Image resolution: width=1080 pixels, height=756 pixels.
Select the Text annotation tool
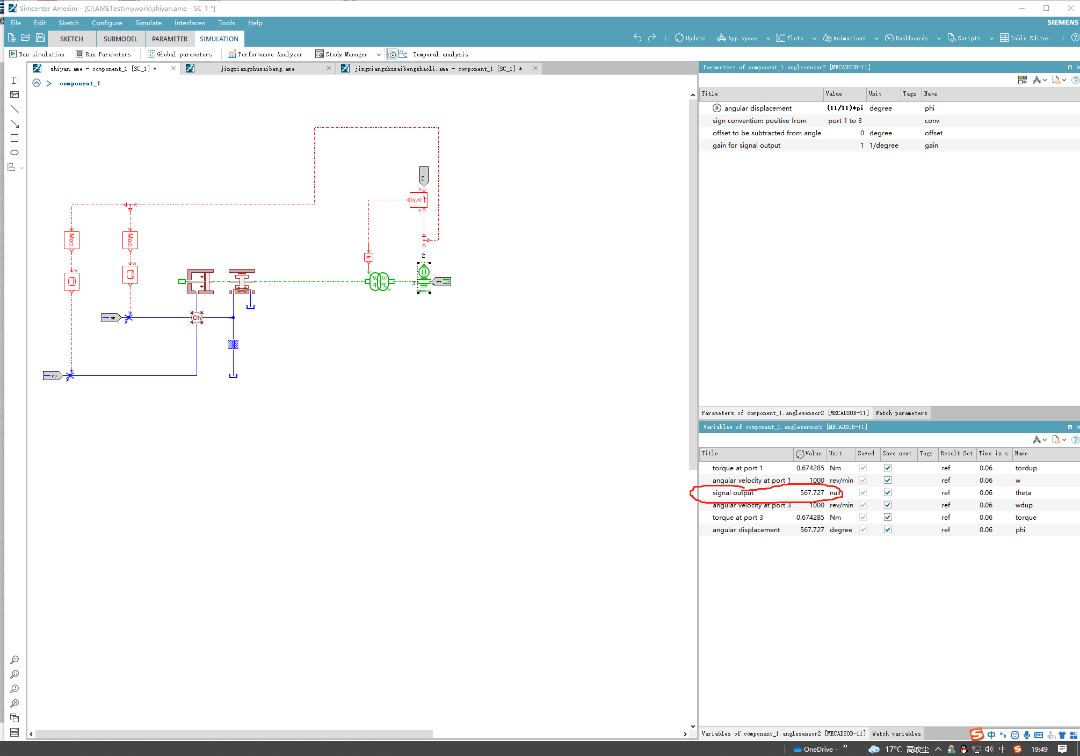(x=15, y=80)
